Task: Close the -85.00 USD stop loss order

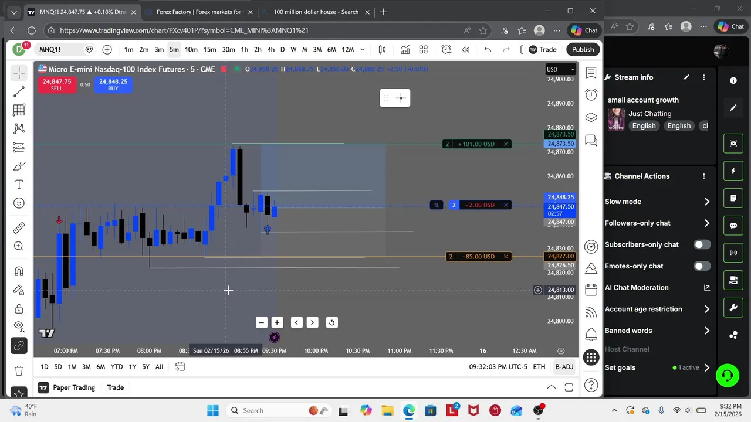Action: point(506,256)
